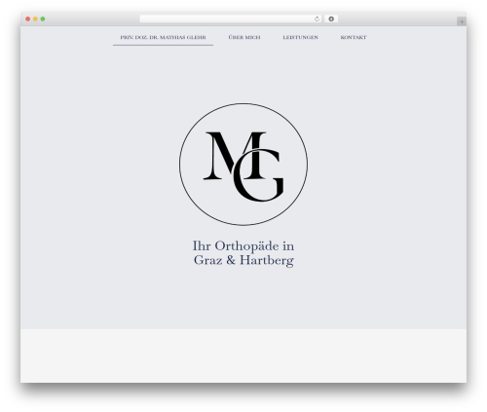Click the browser address bar
Viewport: 487px width, 412px height.
click(231, 19)
